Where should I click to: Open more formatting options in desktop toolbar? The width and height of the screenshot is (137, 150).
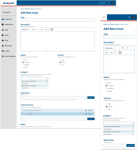point(38,30)
